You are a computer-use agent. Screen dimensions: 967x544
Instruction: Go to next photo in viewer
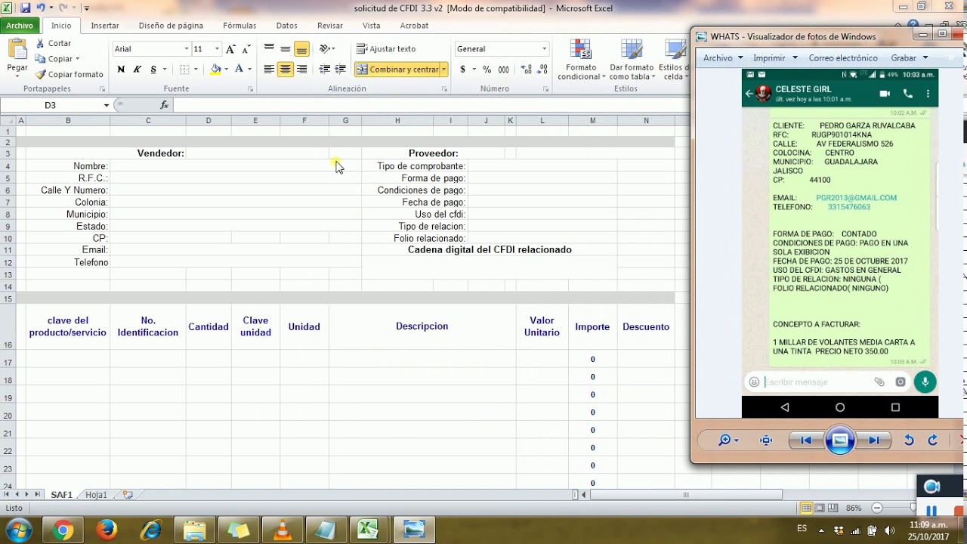874,440
